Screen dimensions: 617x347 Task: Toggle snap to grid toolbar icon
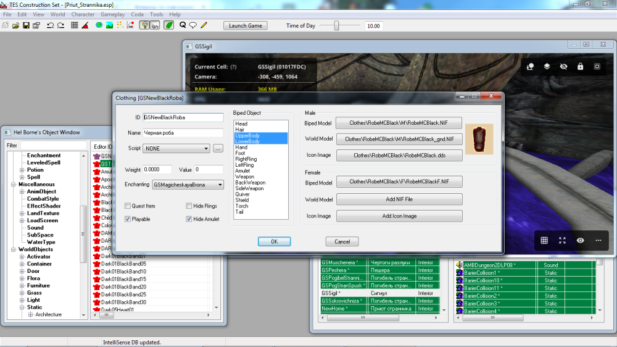pos(75,25)
